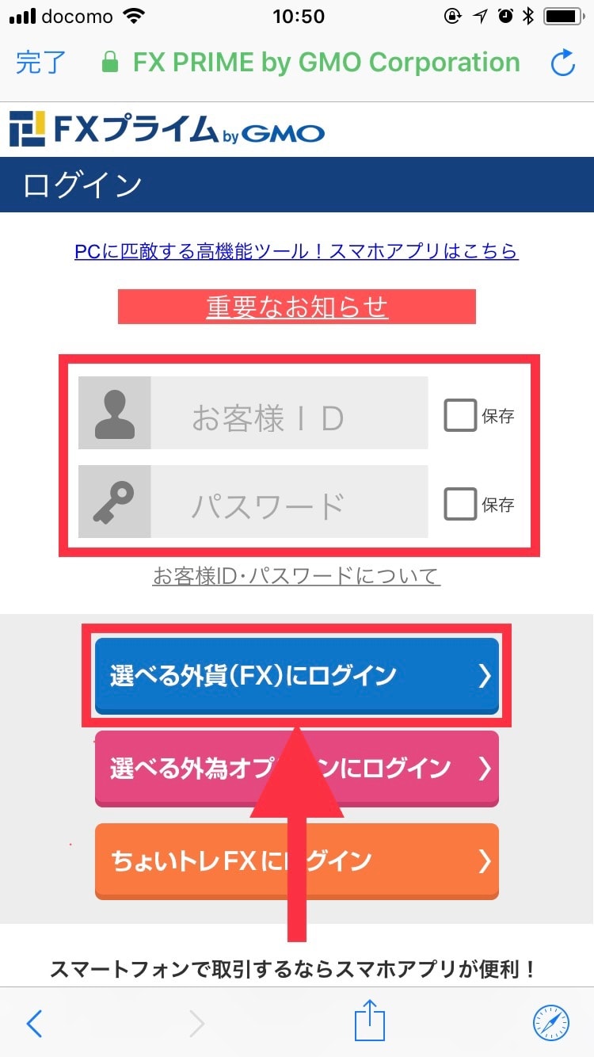594x1057 pixels.
Task: Tap chevron on 選べる外為オプション button
Action: pyautogui.click(x=485, y=769)
